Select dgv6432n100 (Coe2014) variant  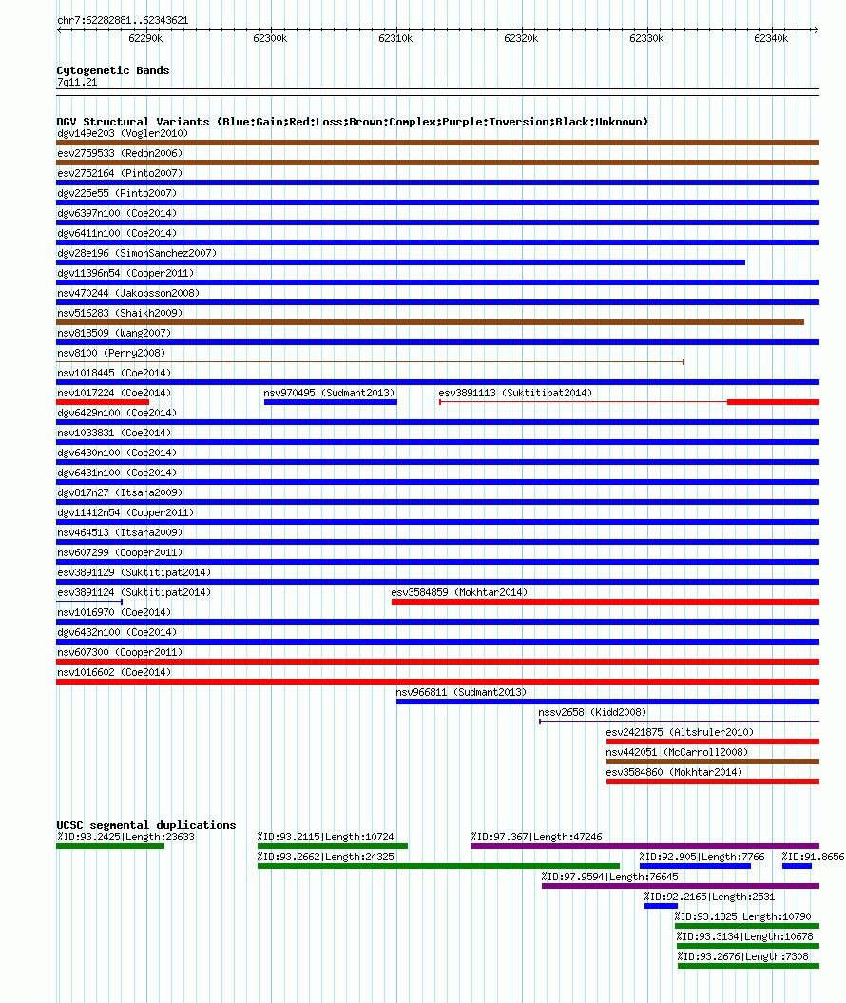(x=117, y=632)
